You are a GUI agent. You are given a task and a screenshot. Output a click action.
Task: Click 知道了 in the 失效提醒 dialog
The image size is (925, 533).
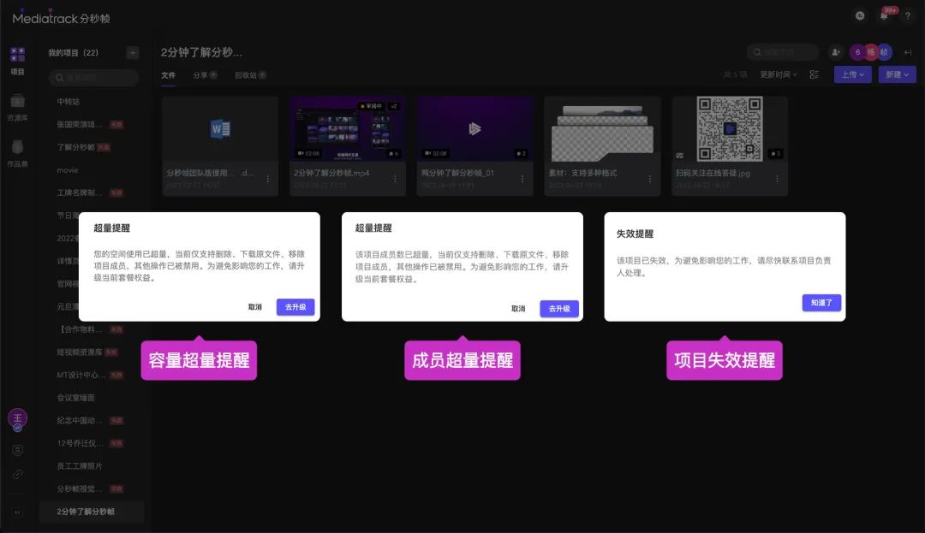click(x=821, y=303)
